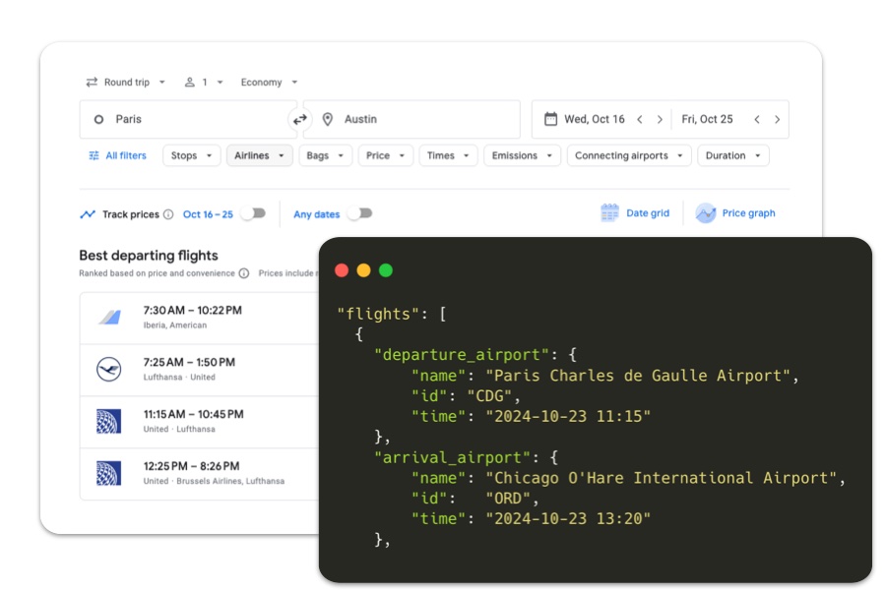Click the Emissions filter button
886x590 pixels.
click(x=522, y=154)
